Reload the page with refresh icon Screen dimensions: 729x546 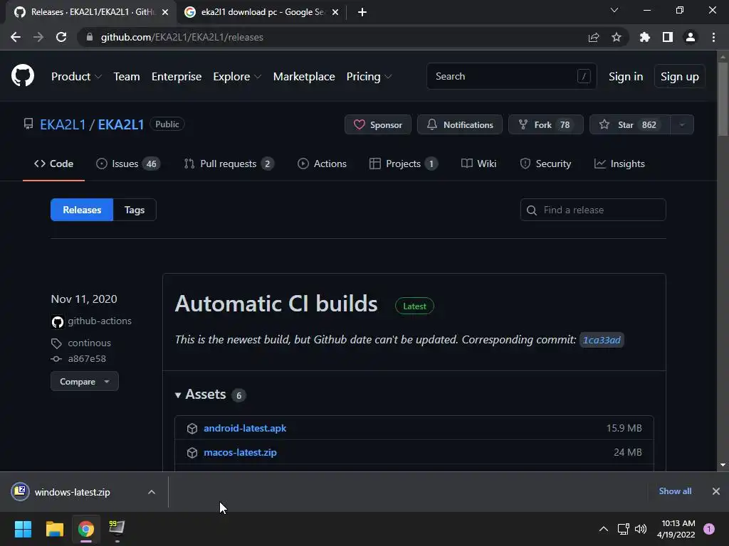point(61,37)
